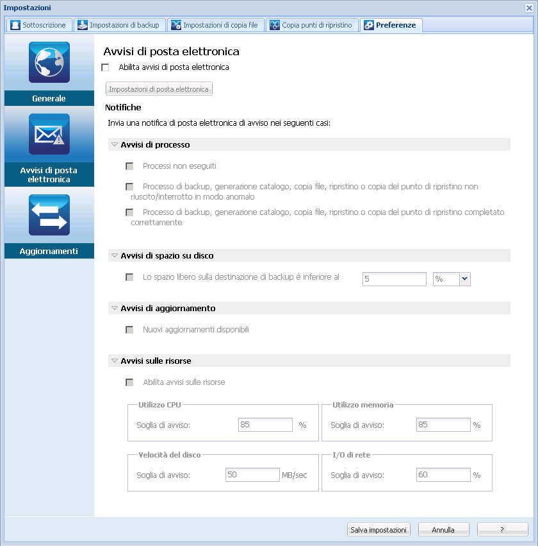Click the Impostazioni di backup tab icon

point(83,25)
